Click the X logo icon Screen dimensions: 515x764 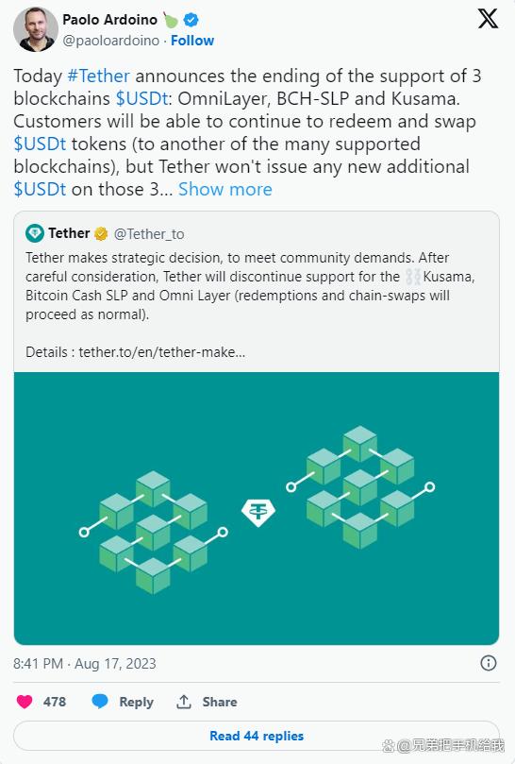click(x=488, y=20)
